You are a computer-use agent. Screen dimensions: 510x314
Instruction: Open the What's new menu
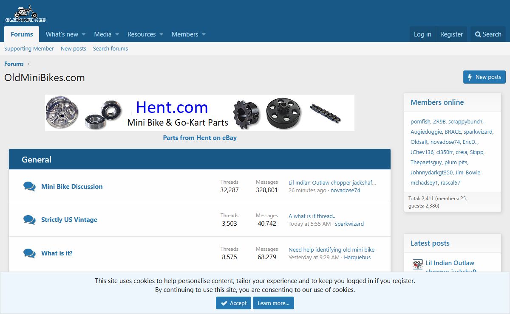tap(62, 34)
